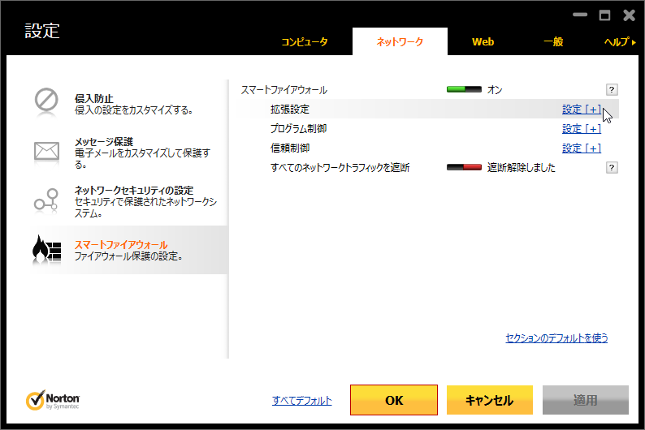Open help for the Smart Firewall (スマートファイアウォール) row
This screenshot has width=645, height=430.
pyautogui.click(x=613, y=90)
